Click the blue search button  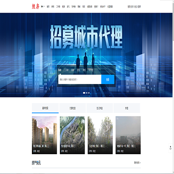point(108,79)
